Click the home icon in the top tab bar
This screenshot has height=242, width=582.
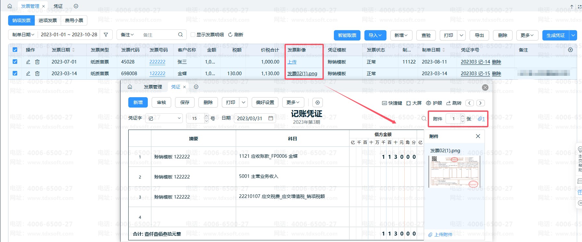[x=10, y=6]
